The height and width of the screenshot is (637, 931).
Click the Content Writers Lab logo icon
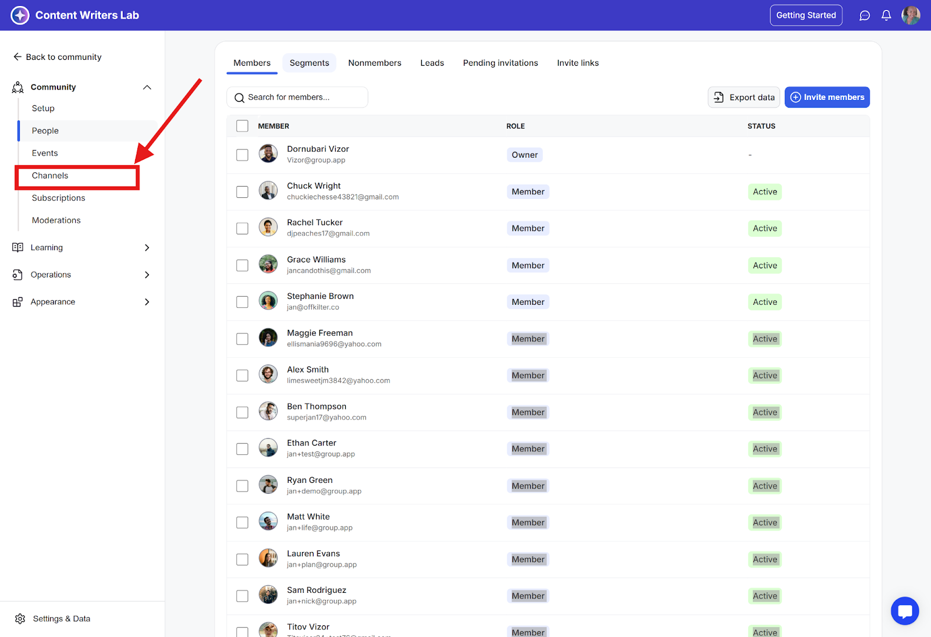tap(20, 15)
